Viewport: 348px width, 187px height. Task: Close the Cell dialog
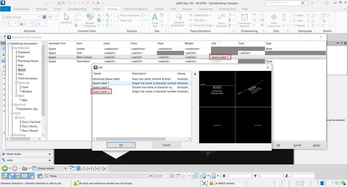click(268, 67)
